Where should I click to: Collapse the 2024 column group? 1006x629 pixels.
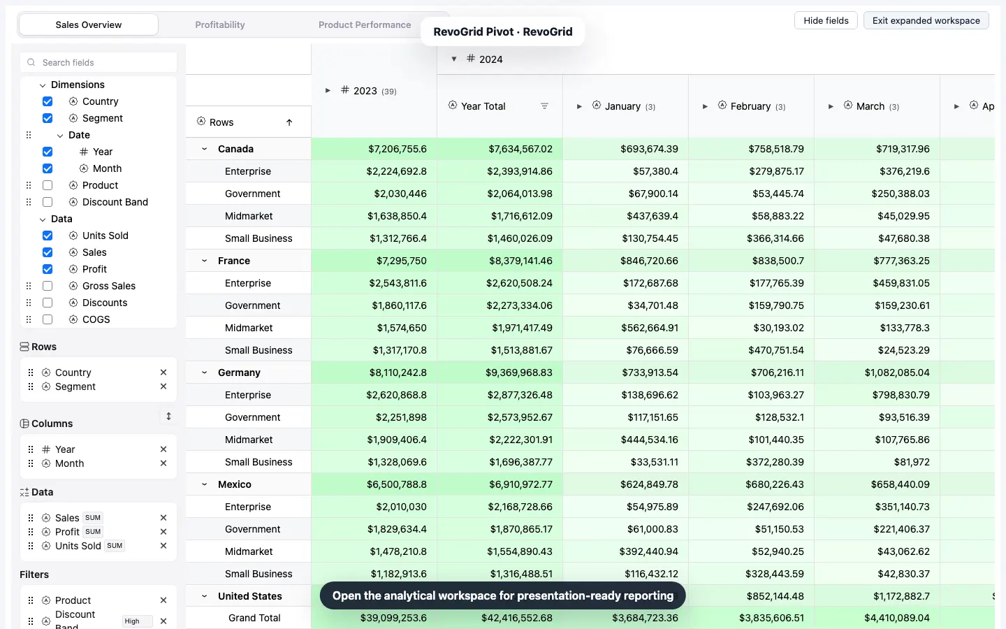(453, 59)
